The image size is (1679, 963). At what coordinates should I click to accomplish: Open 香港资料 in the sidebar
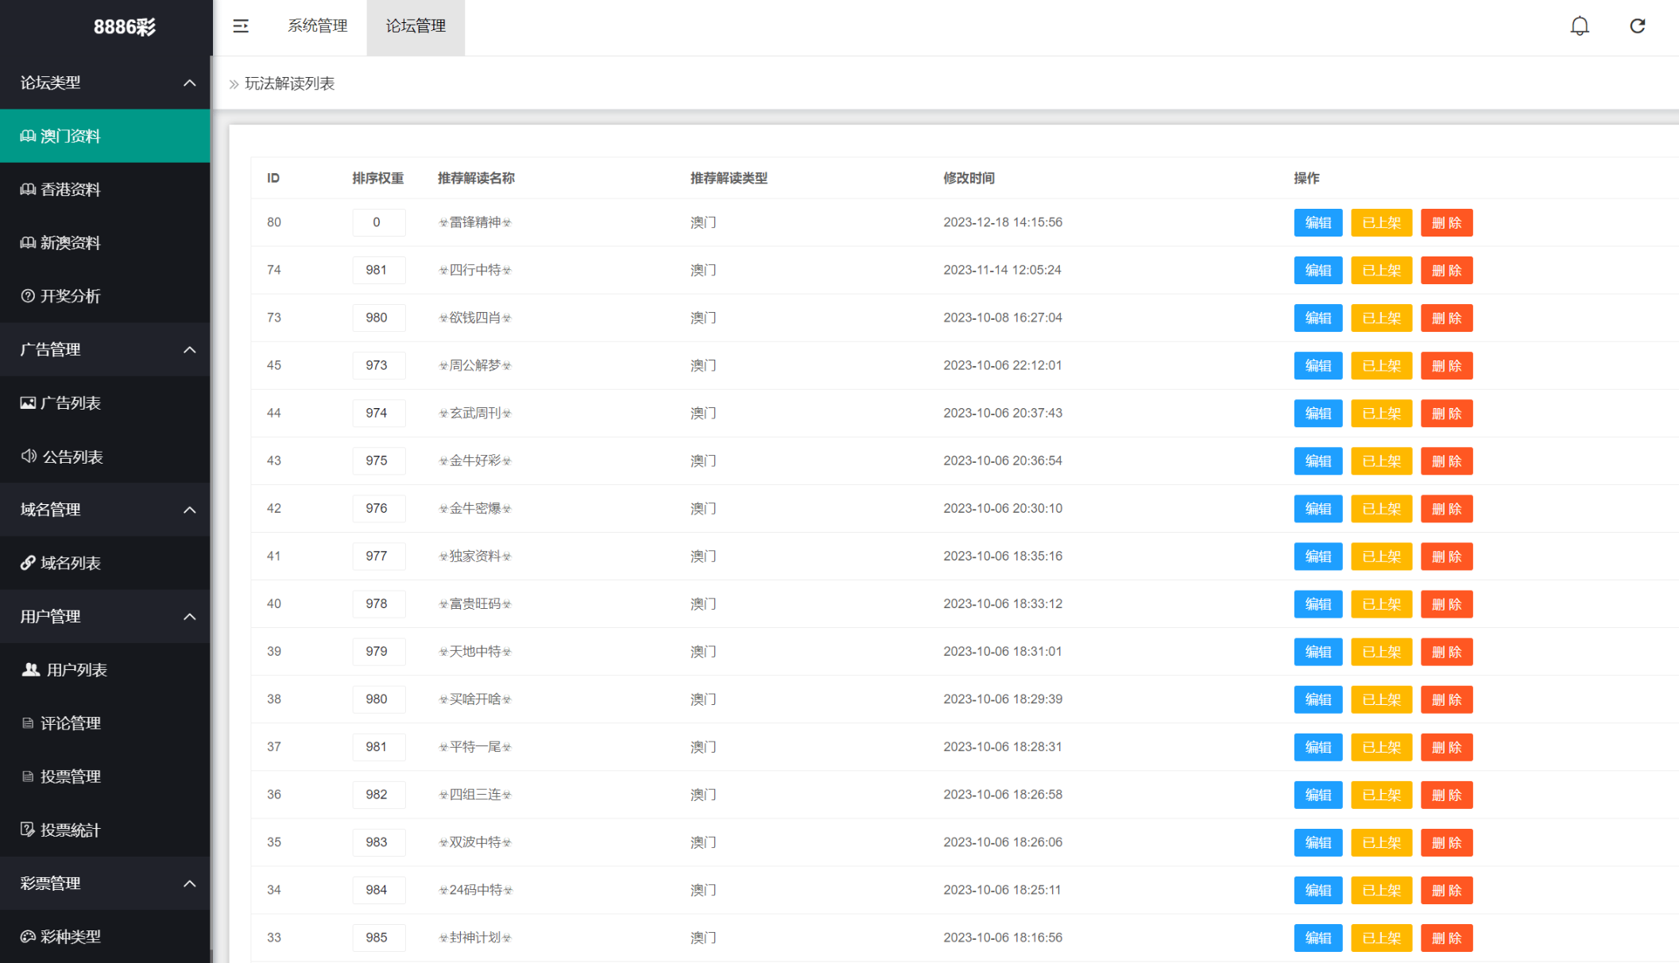[x=70, y=189]
